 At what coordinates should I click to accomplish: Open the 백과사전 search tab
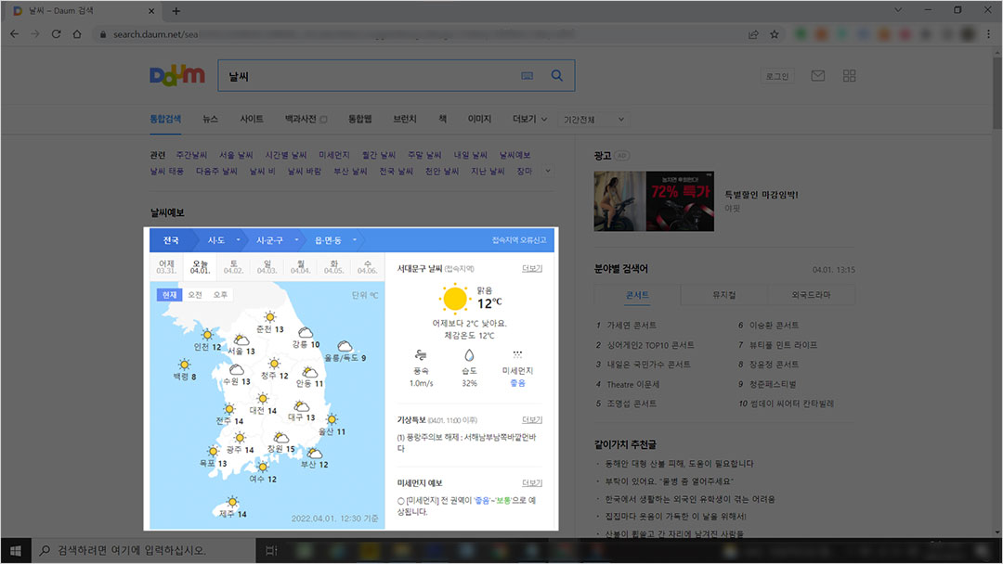(306, 119)
